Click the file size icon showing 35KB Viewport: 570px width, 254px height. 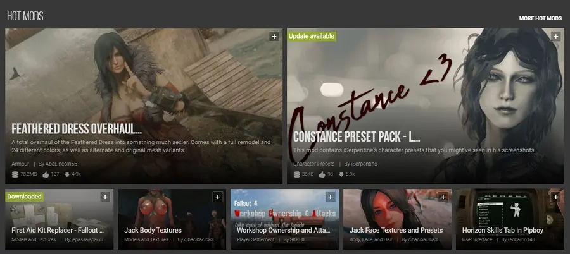click(x=296, y=174)
